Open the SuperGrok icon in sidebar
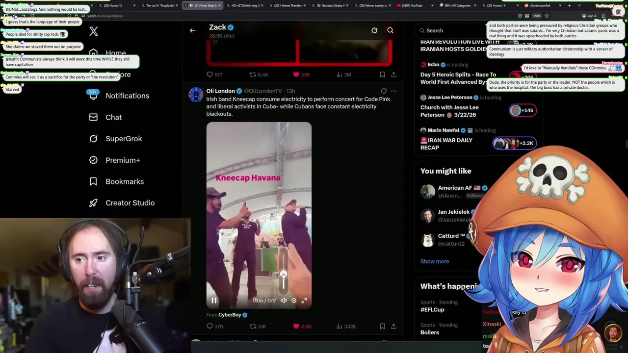 tap(93, 139)
